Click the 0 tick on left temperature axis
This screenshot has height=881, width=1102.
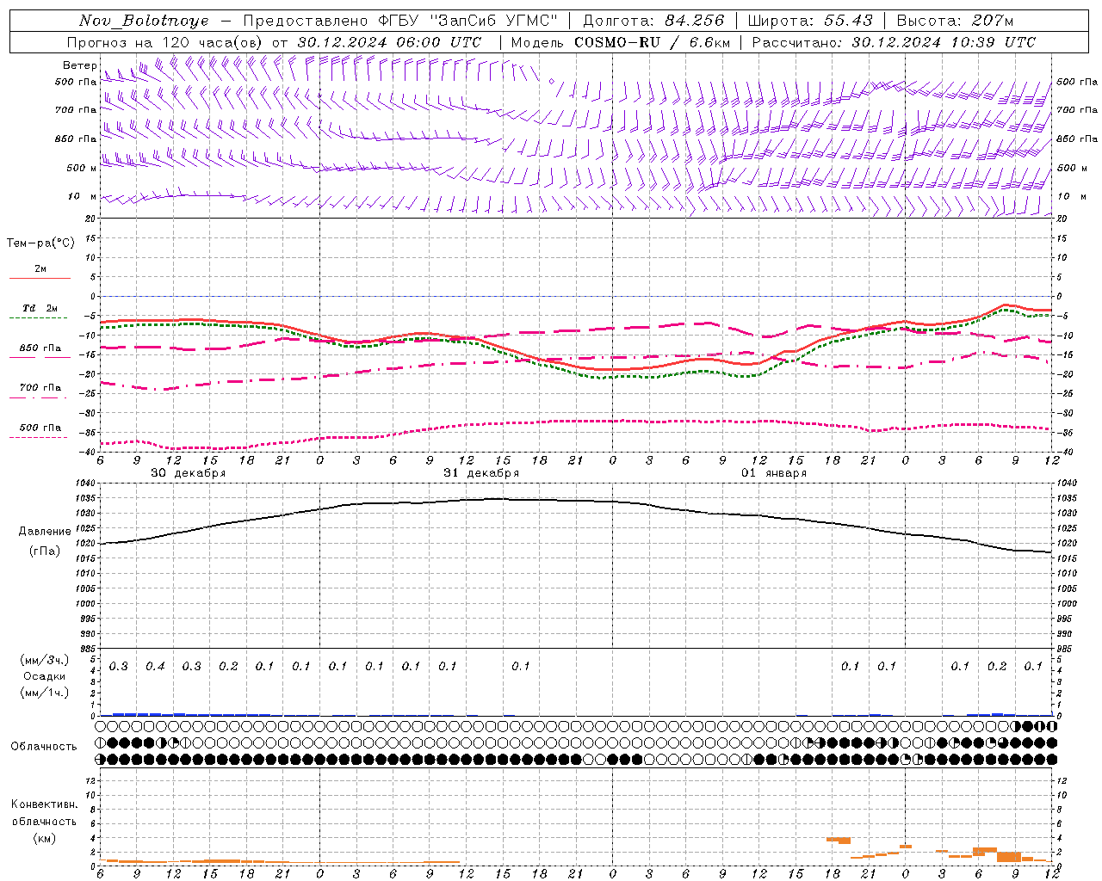pos(94,296)
